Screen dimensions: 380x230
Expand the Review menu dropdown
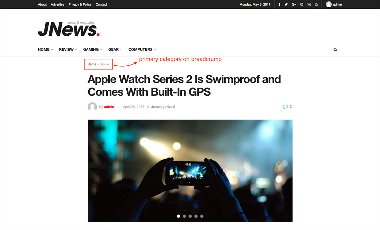click(68, 49)
